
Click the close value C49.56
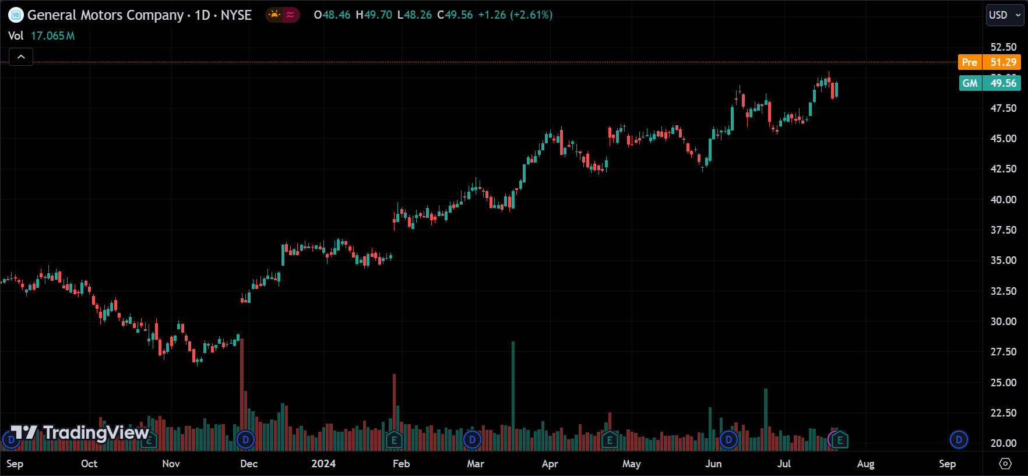455,15
